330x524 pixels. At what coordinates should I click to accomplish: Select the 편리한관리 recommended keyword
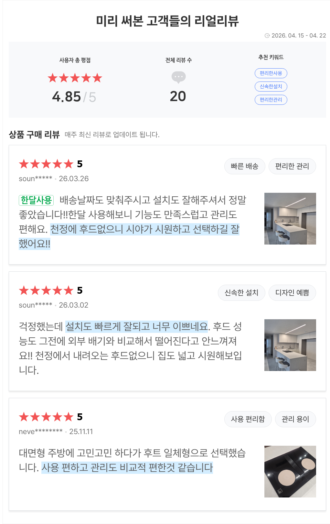pos(271,100)
